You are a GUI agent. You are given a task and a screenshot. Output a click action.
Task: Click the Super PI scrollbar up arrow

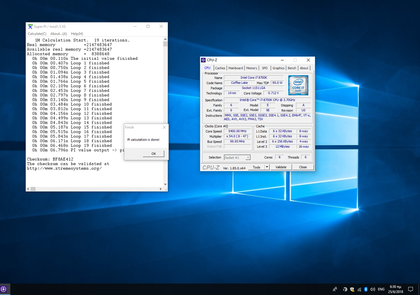(x=165, y=39)
